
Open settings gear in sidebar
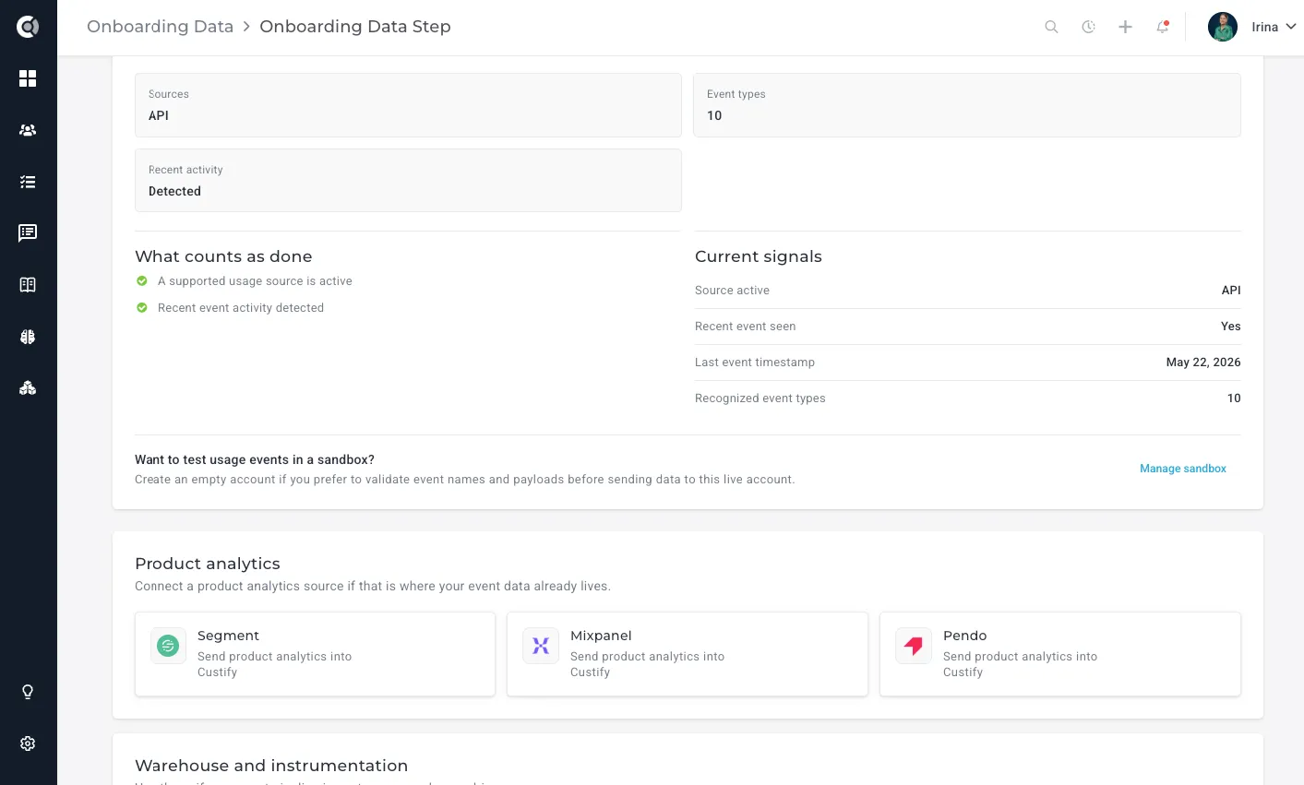click(x=28, y=743)
